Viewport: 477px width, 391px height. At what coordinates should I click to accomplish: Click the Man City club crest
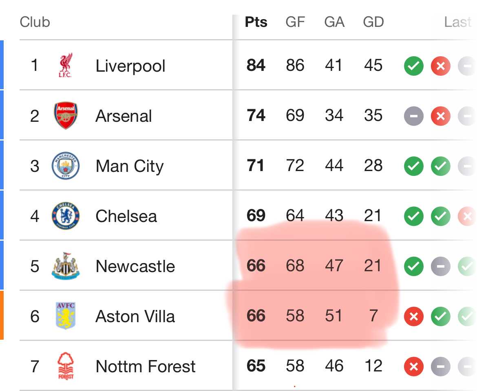coord(65,166)
